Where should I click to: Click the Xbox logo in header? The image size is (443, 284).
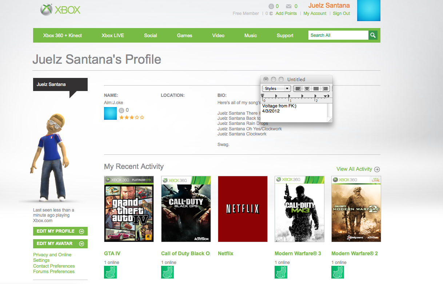point(60,10)
